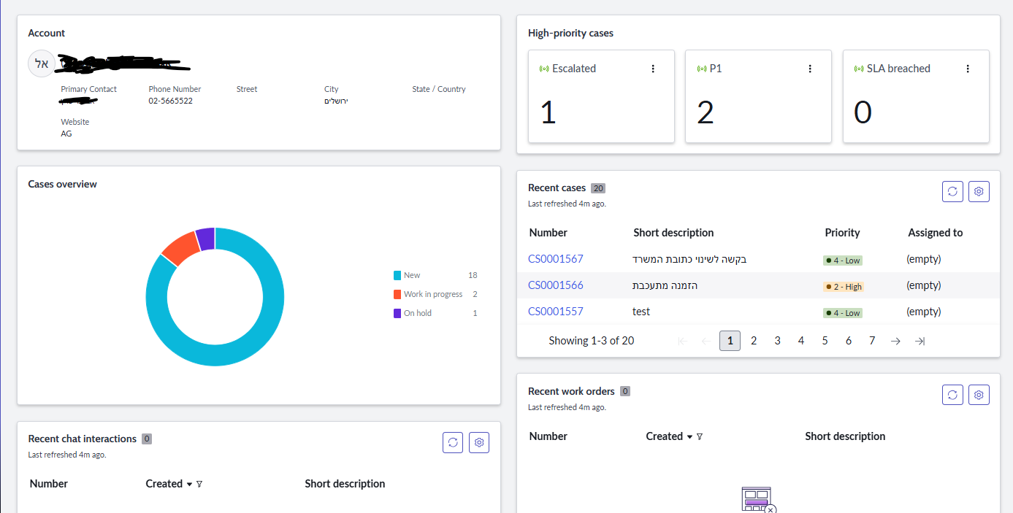This screenshot has height=513, width=1013.
Task: Click the 2 - High priority badge
Action: click(843, 287)
